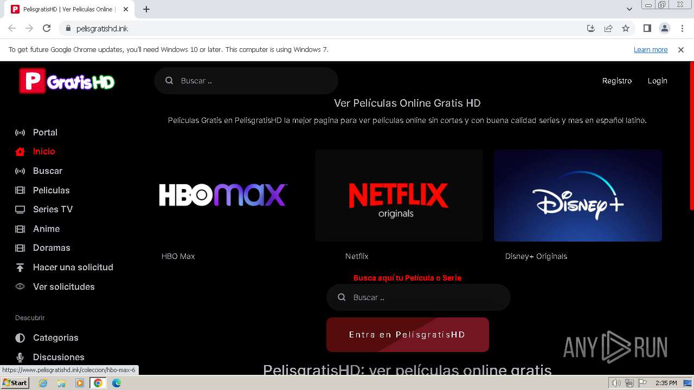
Task: Reload the page with the browser refresh icon
Action: pyautogui.click(x=47, y=28)
